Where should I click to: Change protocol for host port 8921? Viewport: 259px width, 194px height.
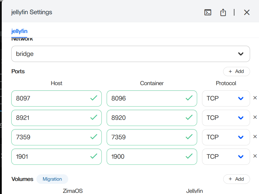tap(225, 118)
